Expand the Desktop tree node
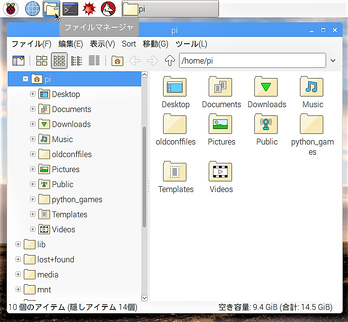This screenshot has height=322, width=348. (x=33, y=94)
